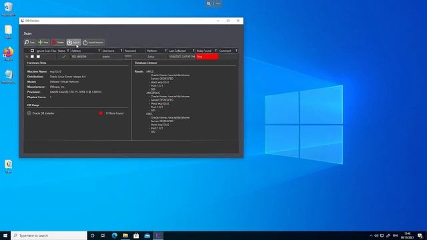Click the taskbar search box
The image size is (427, 240).
coord(49,235)
